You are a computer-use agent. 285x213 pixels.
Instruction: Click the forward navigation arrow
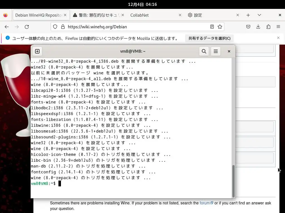(17, 27)
